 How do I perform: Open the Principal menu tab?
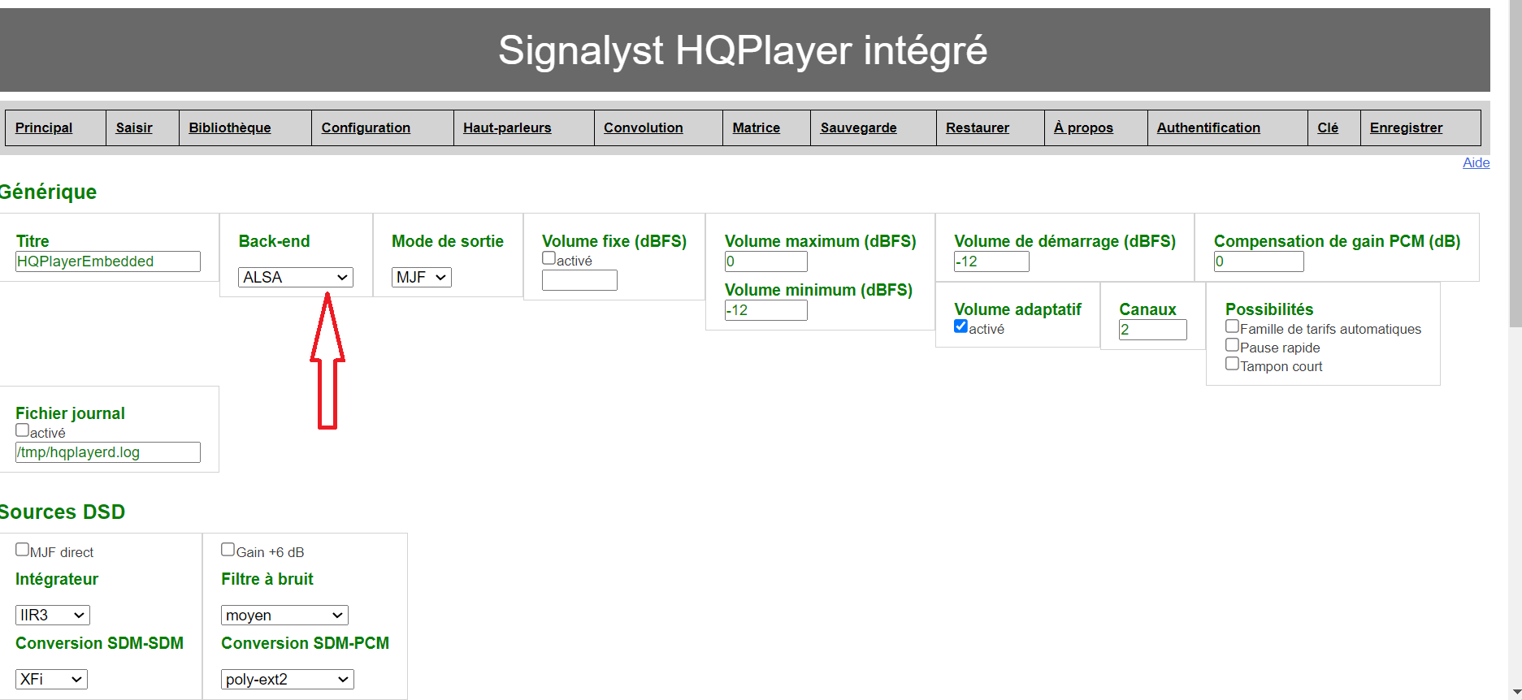pyautogui.click(x=44, y=127)
